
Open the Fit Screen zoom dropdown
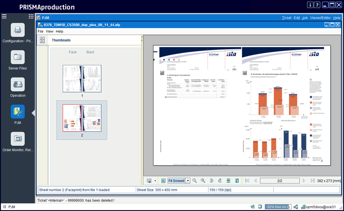(188, 181)
